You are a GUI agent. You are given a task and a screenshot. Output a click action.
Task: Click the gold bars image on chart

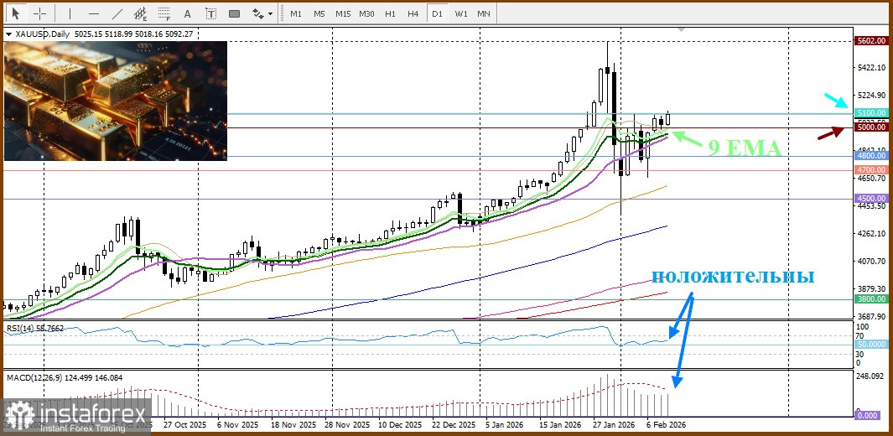pos(116,101)
